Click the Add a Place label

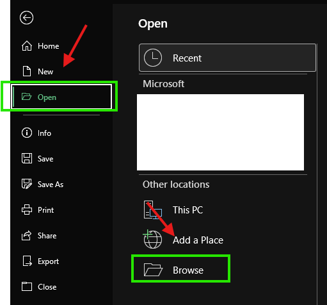click(198, 240)
